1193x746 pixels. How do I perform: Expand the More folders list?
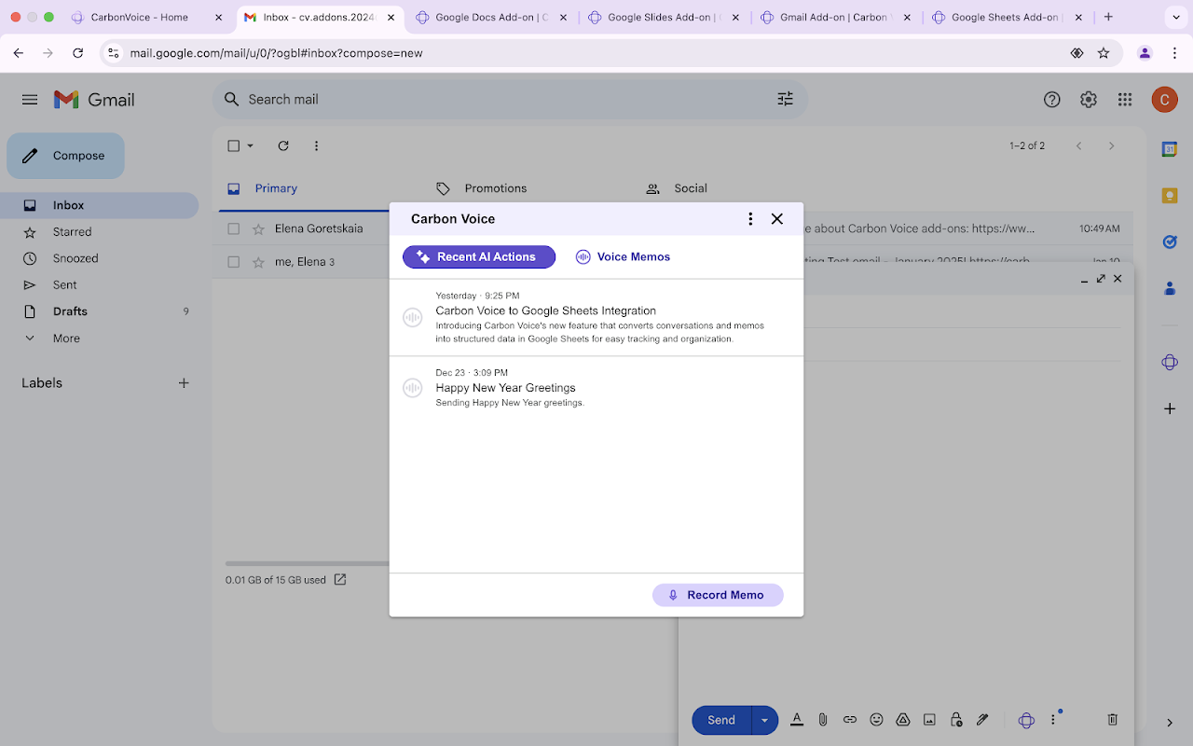(x=99, y=338)
